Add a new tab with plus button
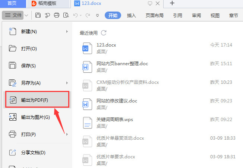The width and height of the screenshot is (243, 168). (x=172, y=3)
